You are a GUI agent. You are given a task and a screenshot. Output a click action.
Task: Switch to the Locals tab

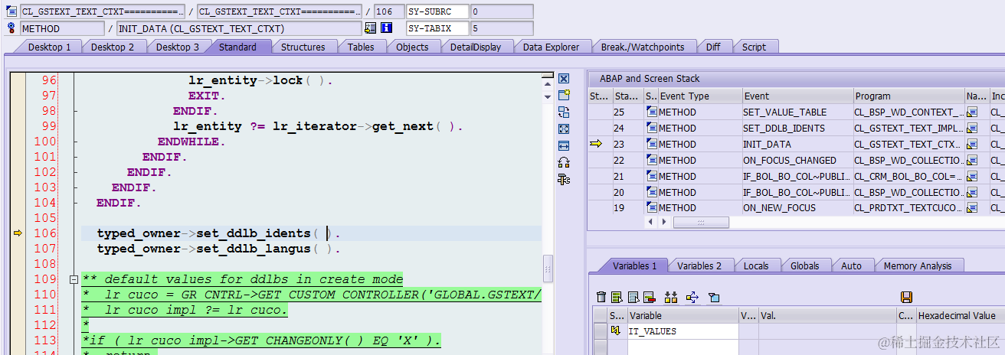point(755,265)
